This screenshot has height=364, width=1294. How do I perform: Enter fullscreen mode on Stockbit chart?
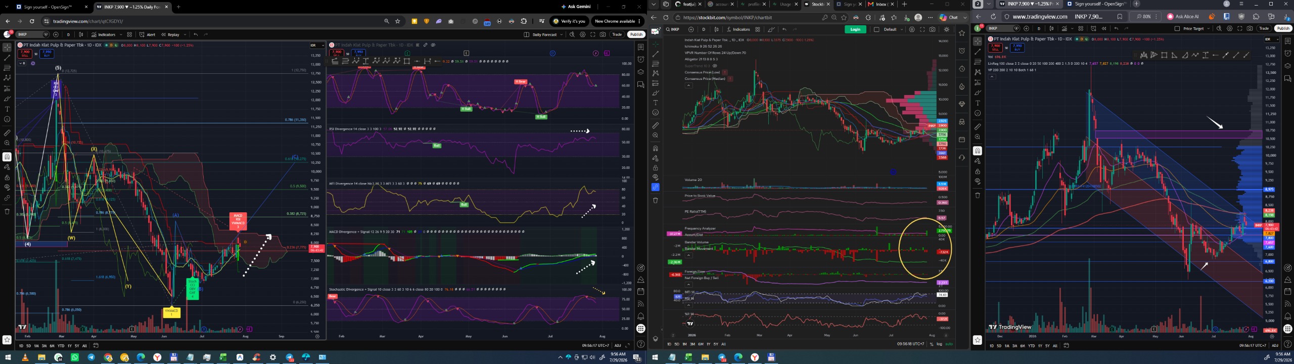pyautogui.click(x=922, y=30)
